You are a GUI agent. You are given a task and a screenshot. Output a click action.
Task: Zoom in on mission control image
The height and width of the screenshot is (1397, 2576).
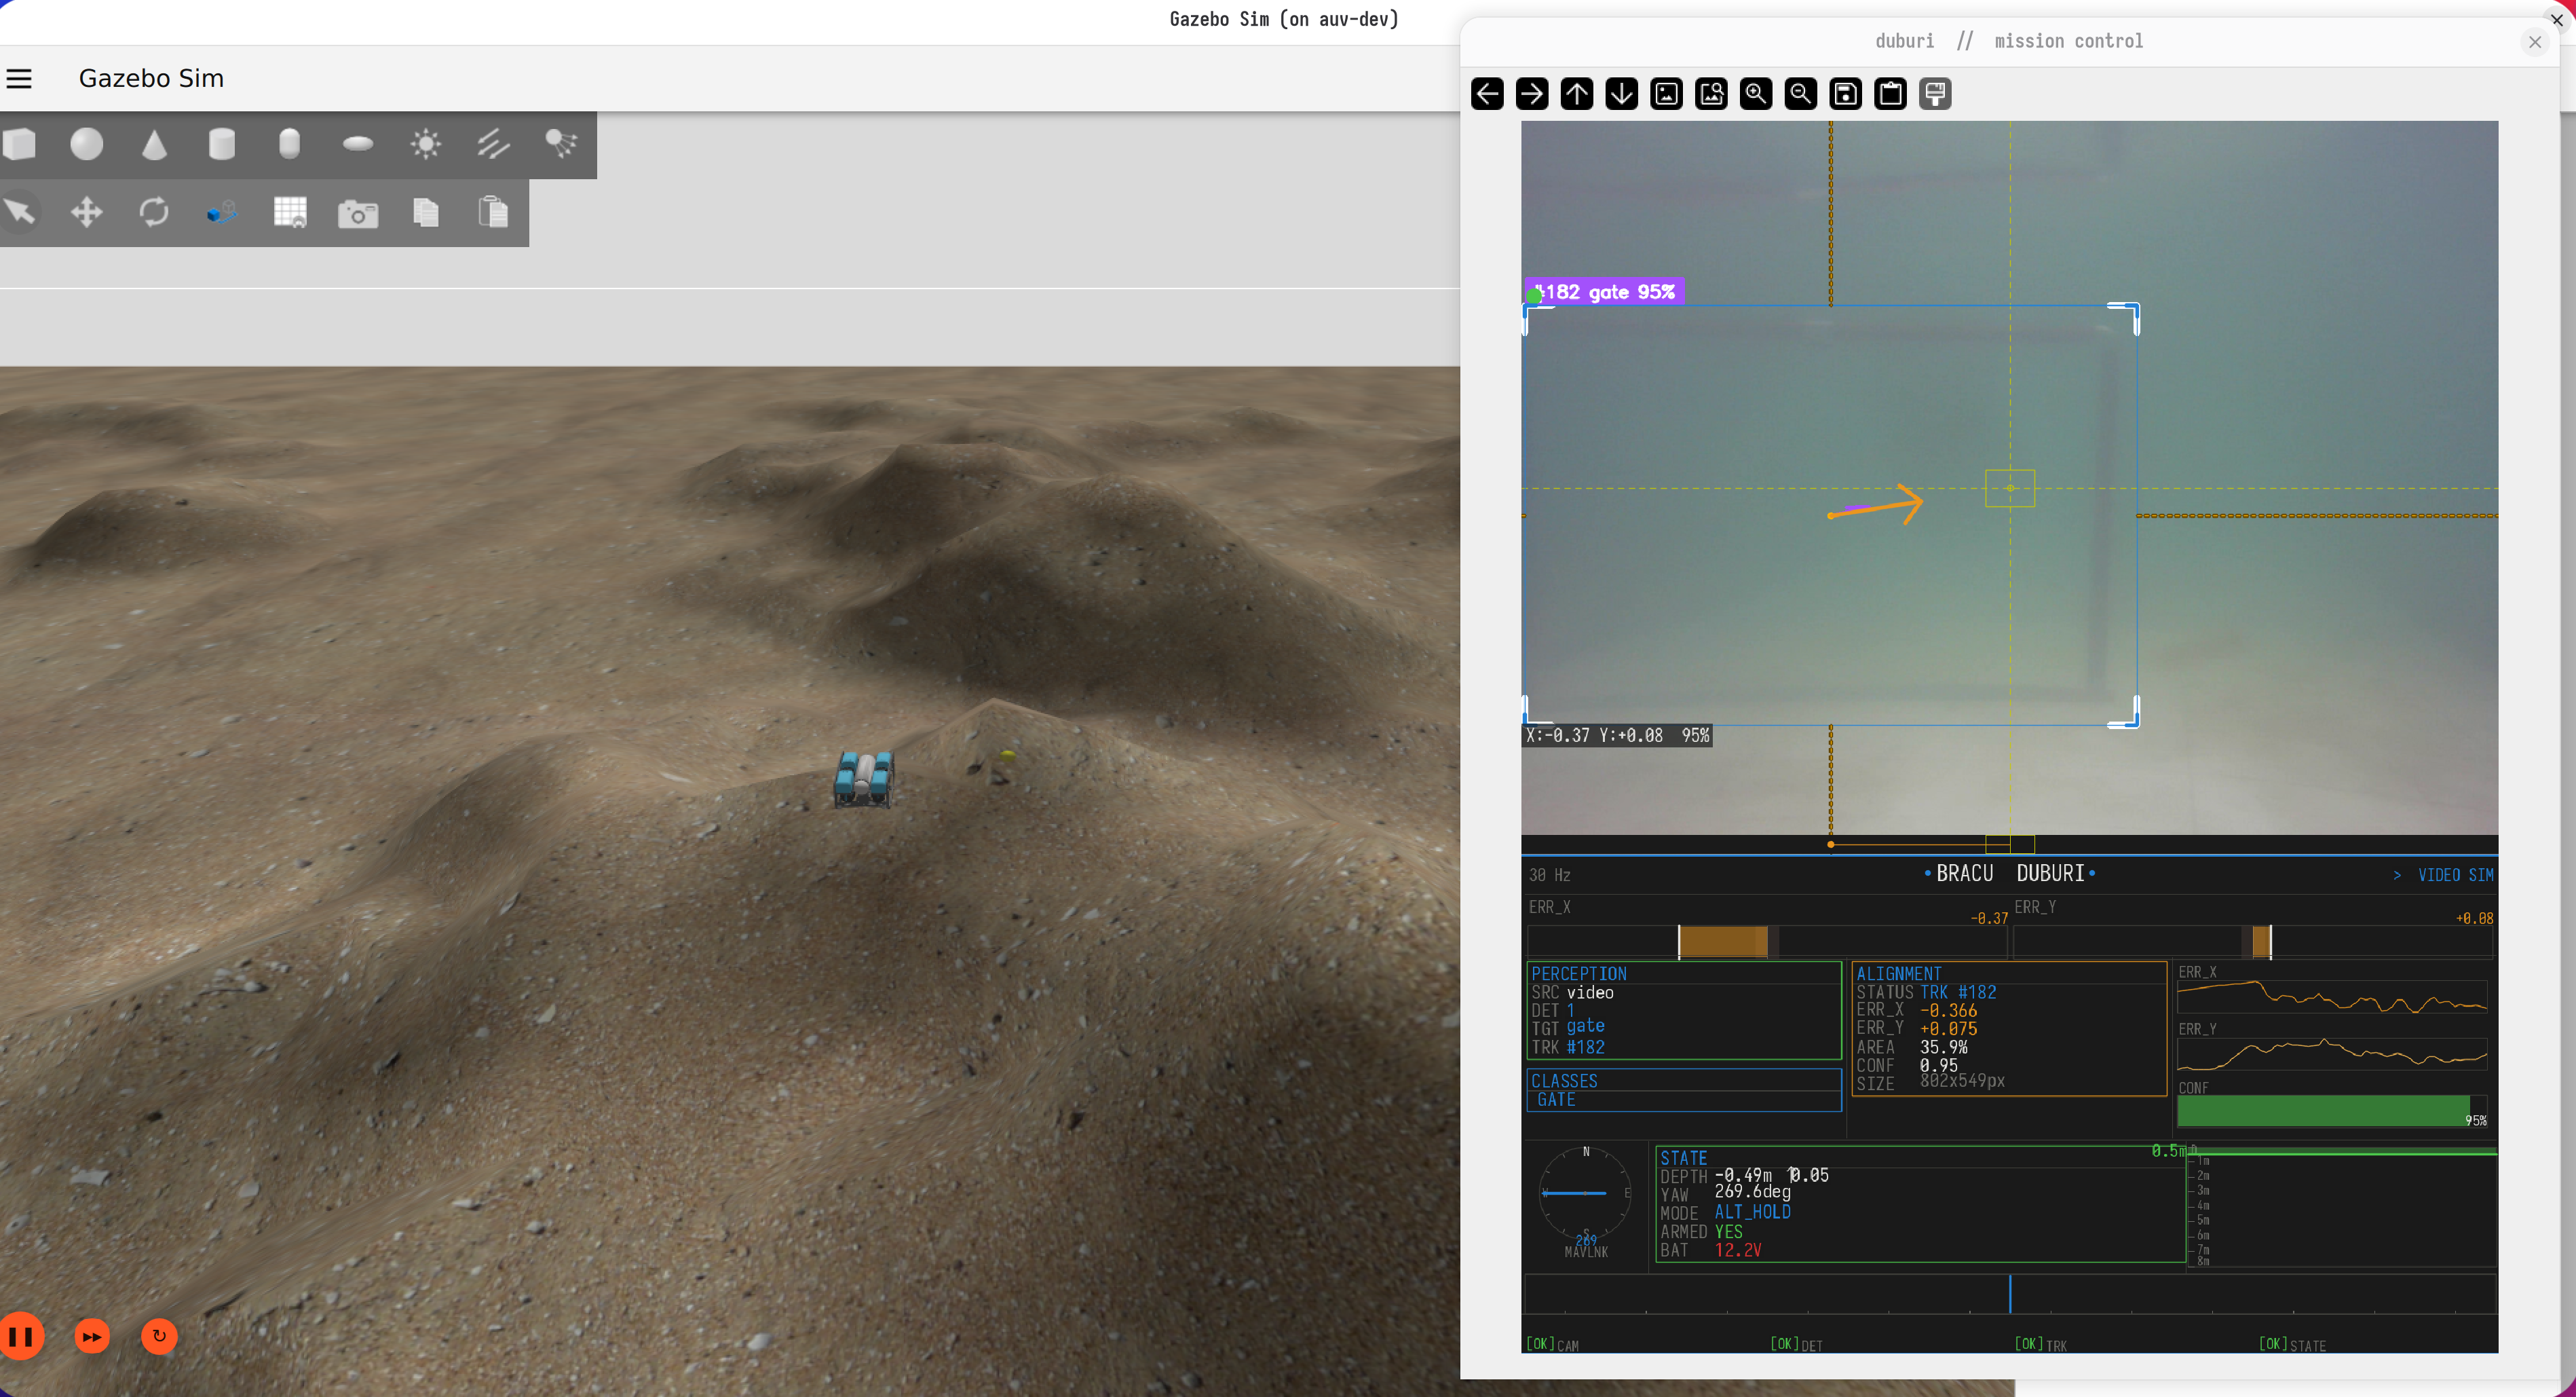click(1756, 94)
